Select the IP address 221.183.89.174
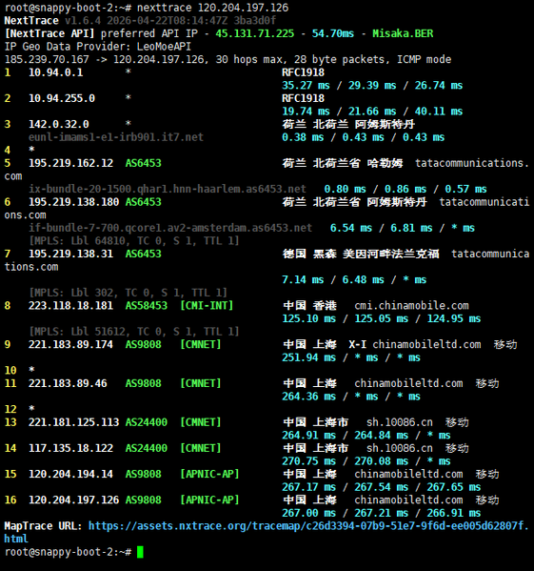 pos(70,344)
